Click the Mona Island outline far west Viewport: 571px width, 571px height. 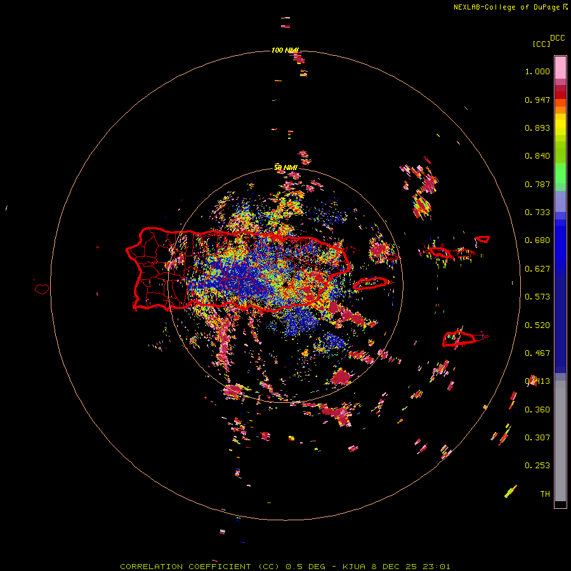(42, 289)
